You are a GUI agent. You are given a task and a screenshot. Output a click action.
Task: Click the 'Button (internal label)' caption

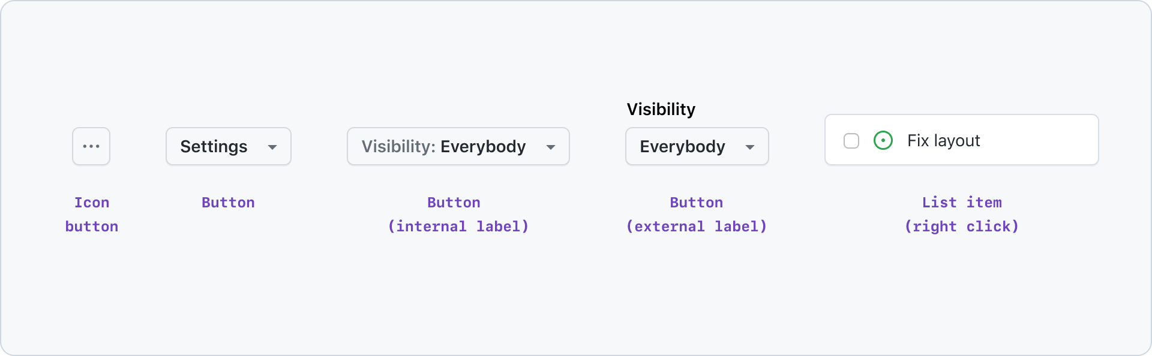[x=458, y=215]
